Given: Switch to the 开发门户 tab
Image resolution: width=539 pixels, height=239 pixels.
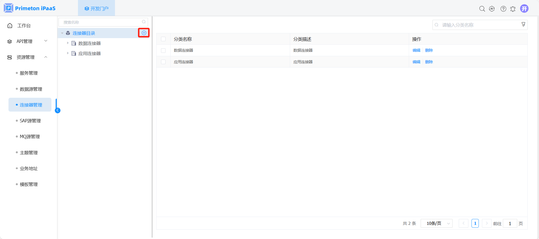Looking at the screenshot, I should click(x=96, y=8).
